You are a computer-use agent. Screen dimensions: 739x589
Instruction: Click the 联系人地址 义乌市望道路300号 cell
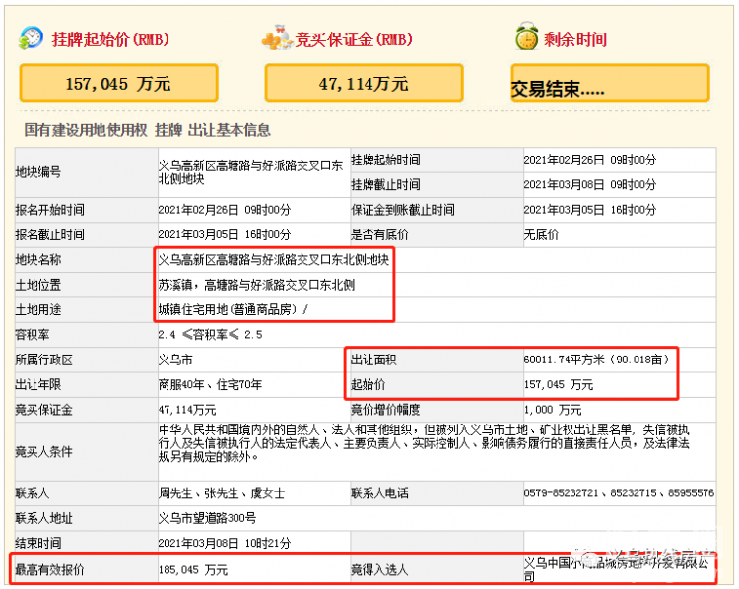207,517
